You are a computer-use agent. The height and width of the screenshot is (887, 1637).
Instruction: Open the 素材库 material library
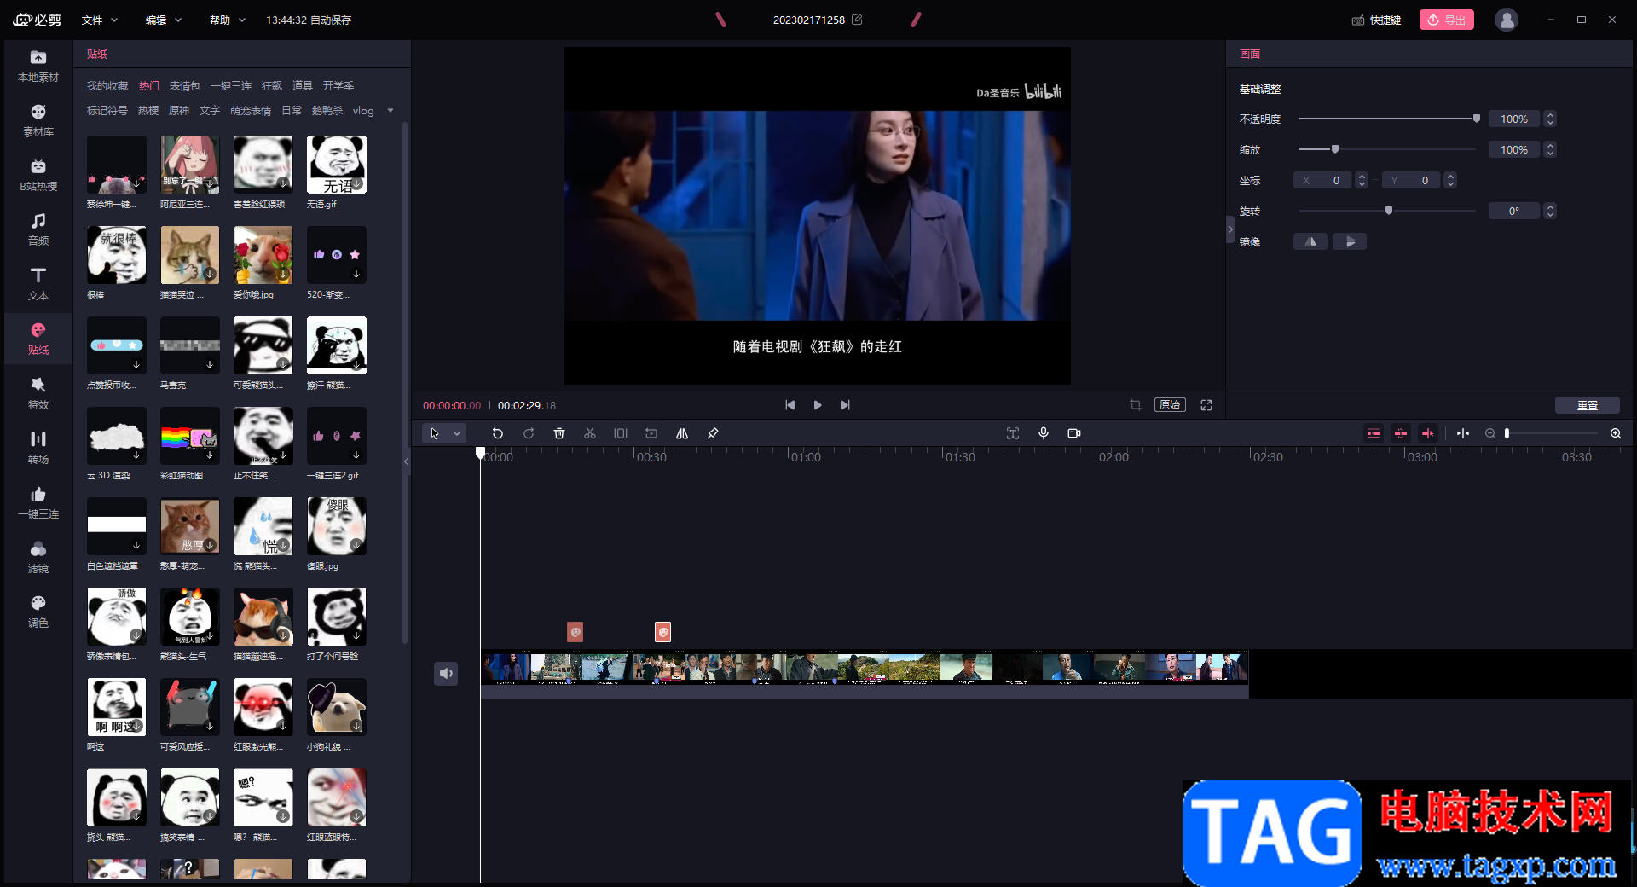(38, 121)
